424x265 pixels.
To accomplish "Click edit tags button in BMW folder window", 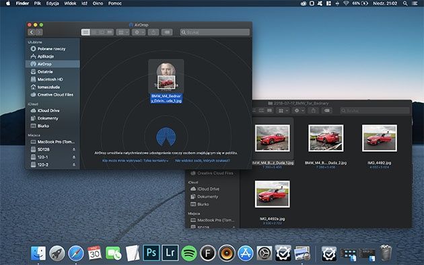I will 327,110.
